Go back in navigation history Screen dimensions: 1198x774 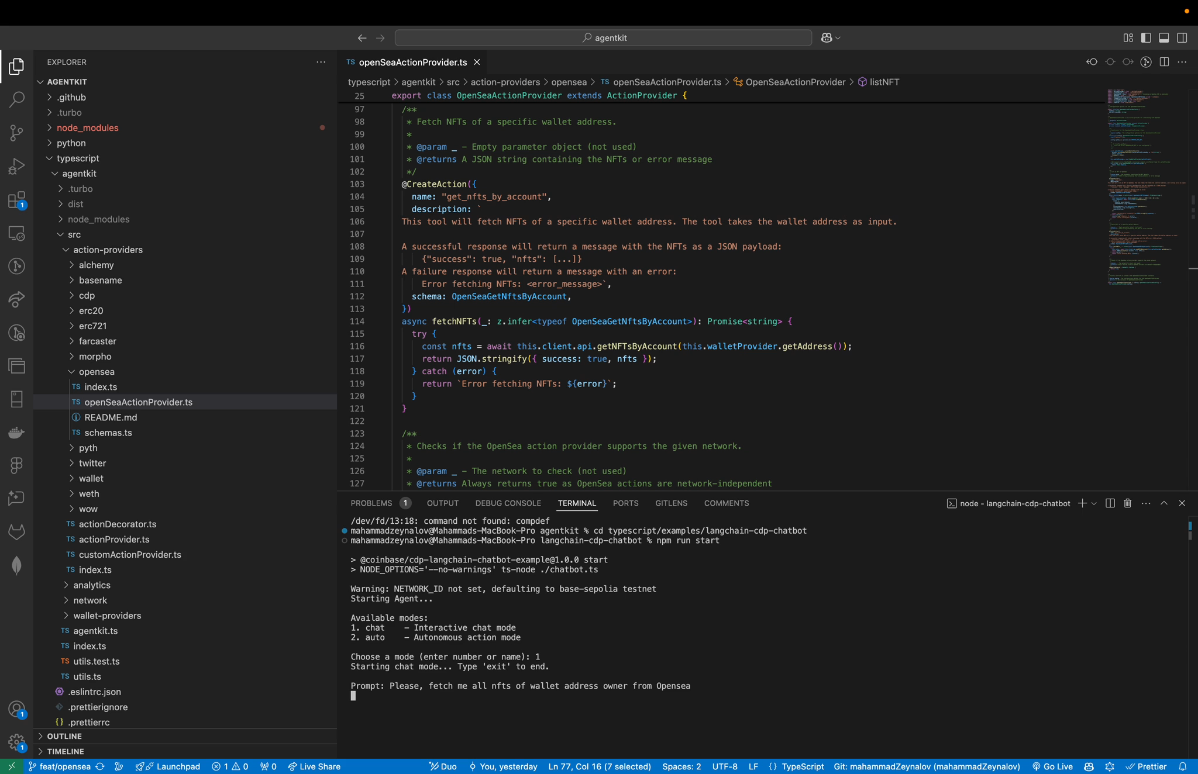click(362, 38)
